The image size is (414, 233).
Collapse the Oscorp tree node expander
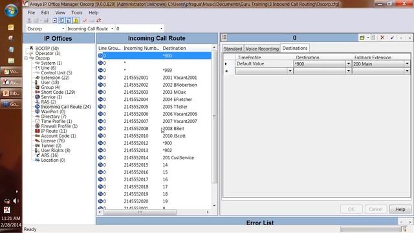(26, 58)
